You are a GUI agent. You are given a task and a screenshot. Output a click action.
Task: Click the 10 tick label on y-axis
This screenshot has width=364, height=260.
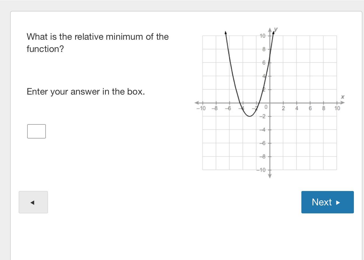pos(263,36)
